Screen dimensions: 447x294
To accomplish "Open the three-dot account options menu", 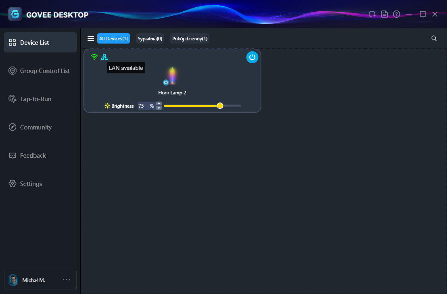I will [x=67, y=280].
